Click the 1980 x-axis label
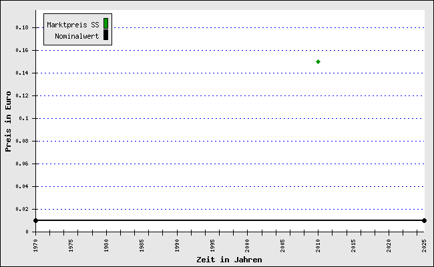The height and width of the screenshot is (267, 434). coord(106,246)
